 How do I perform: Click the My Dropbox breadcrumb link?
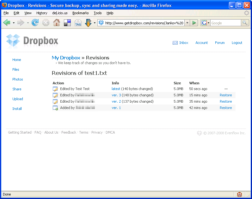66,58
